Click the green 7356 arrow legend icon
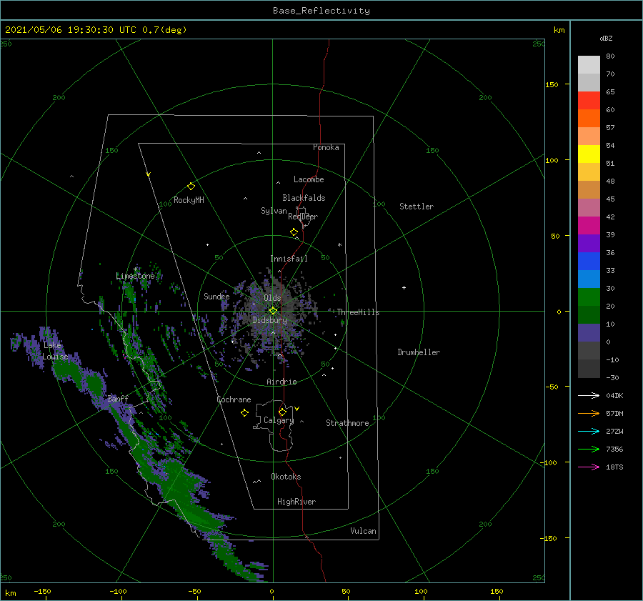This screenshot has width=643, height=601. pyautogui.click(x=589, y=449)
